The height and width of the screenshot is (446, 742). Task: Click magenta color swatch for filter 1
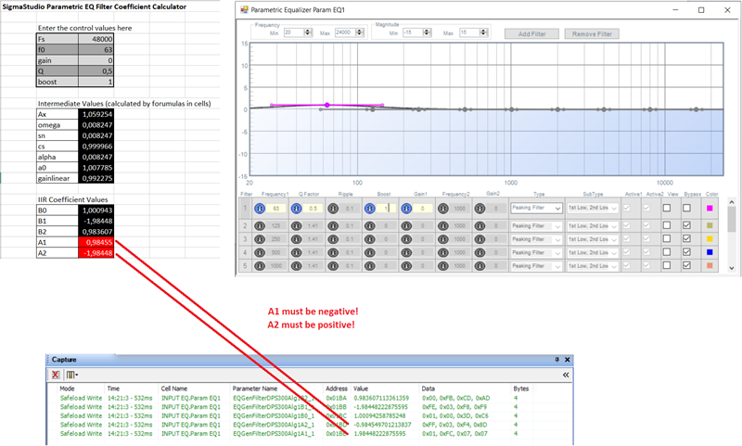click(710, 208)
